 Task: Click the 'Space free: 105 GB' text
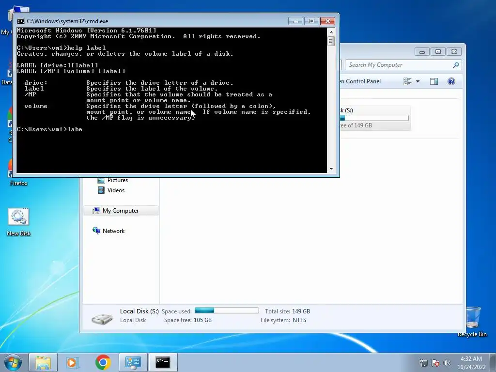tap(187, 320)
